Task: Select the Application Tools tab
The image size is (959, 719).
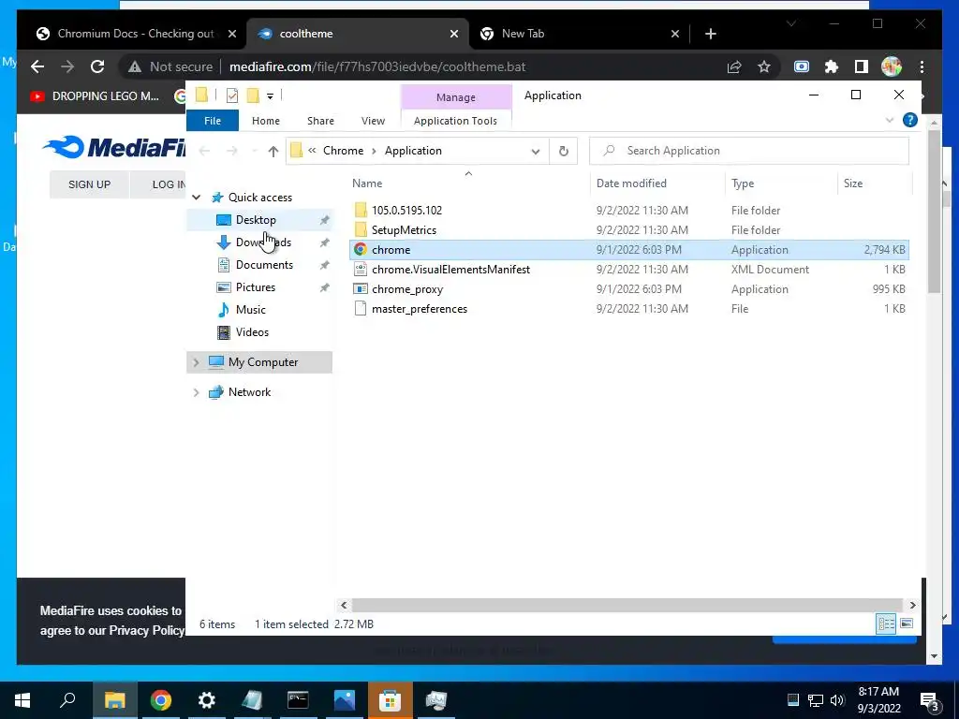Action: [456, 121]
